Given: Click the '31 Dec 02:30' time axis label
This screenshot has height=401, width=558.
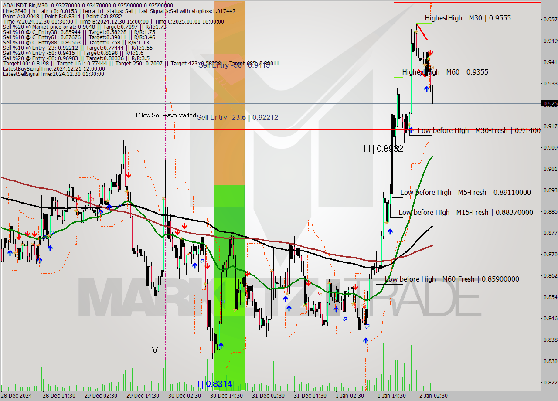Looking at the screenshot, I should click(x=268, y=396).
